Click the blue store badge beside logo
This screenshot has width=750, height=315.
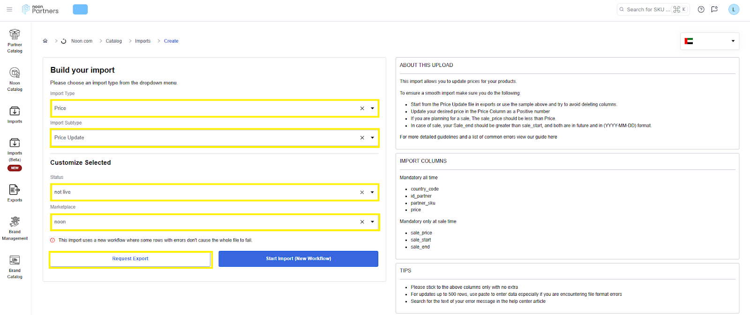click(x=80, y=9)
